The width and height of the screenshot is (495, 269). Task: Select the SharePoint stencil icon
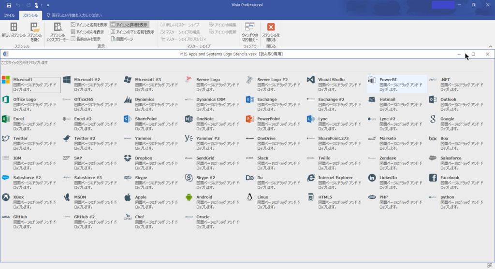tap(128, 119)
